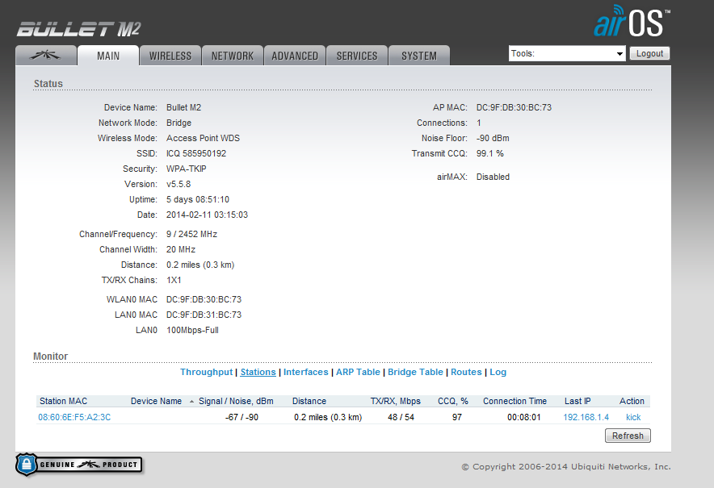Image resolution: width=714 pixels, height=488 pixels.
Task: Click station TX/RX value 48 / 54
Action: (x=401, y=417)
